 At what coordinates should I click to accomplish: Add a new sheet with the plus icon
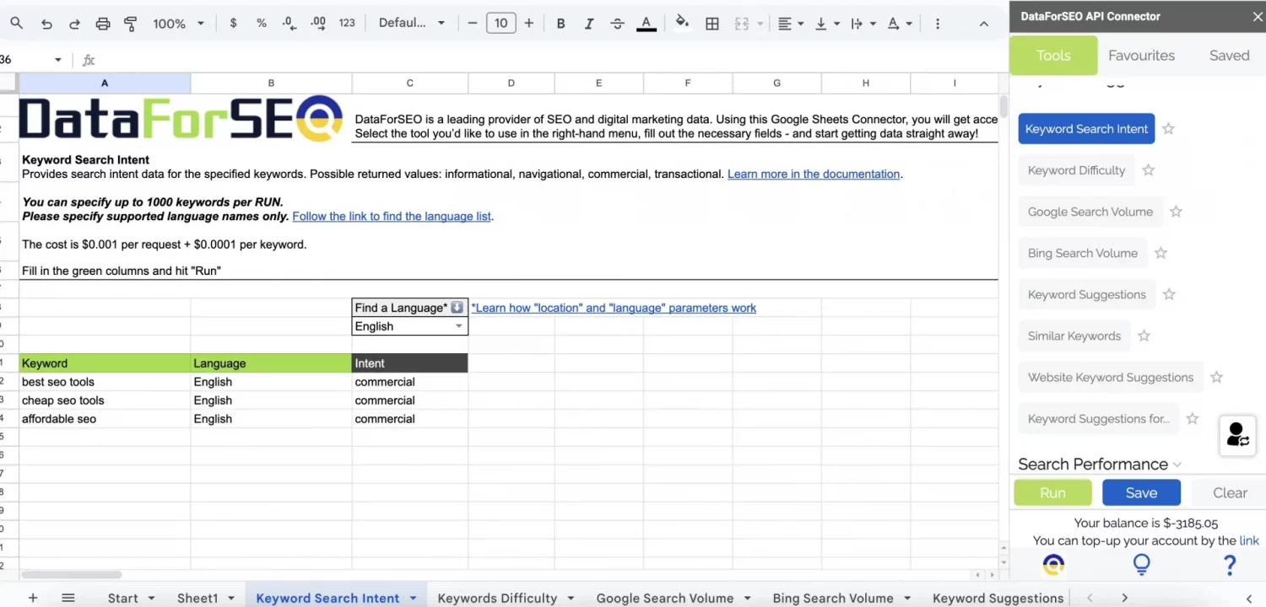(x=33, y=598)
